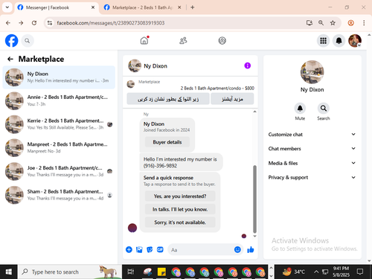Screen dimensions: 372x279
Task: Show hidden system tray icons
Action: click(316, 272)
